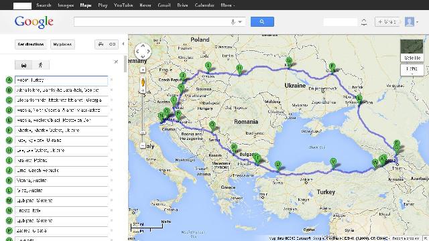429x241 pixels.
Task: Switch to driving directions mode
Action: click(23, 65)
